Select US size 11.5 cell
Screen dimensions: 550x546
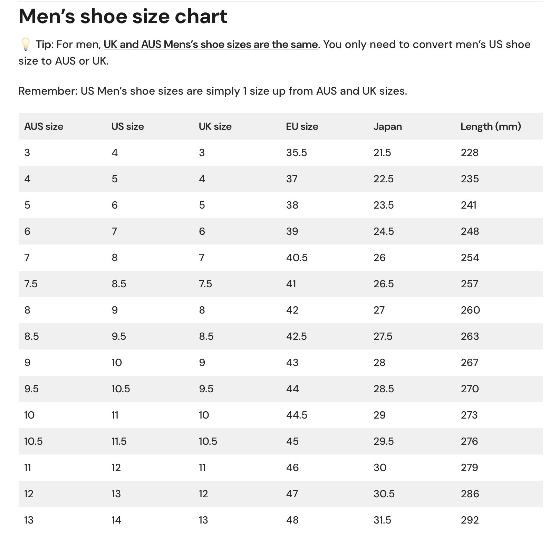point(119,441)
